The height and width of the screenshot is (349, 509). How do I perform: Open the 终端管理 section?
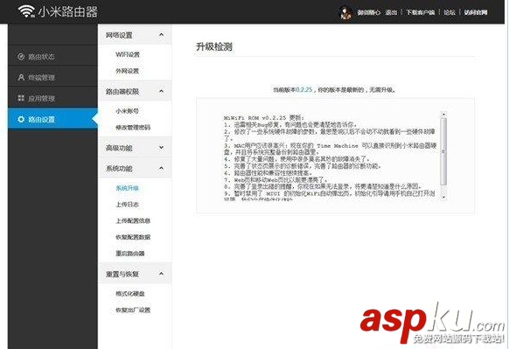[52, 77]
